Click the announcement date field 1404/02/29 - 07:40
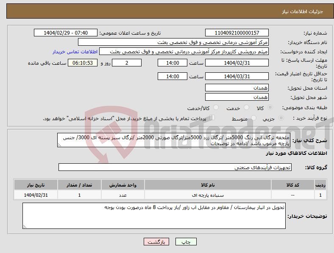 coord(66,33)
